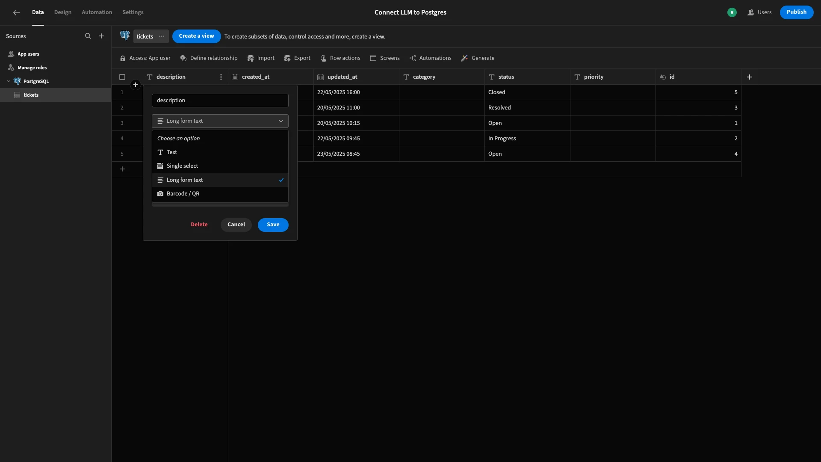Click updated_at cell 20/05/2025 10:15
This screenshot has width=821, height=462.
point(357,123)
